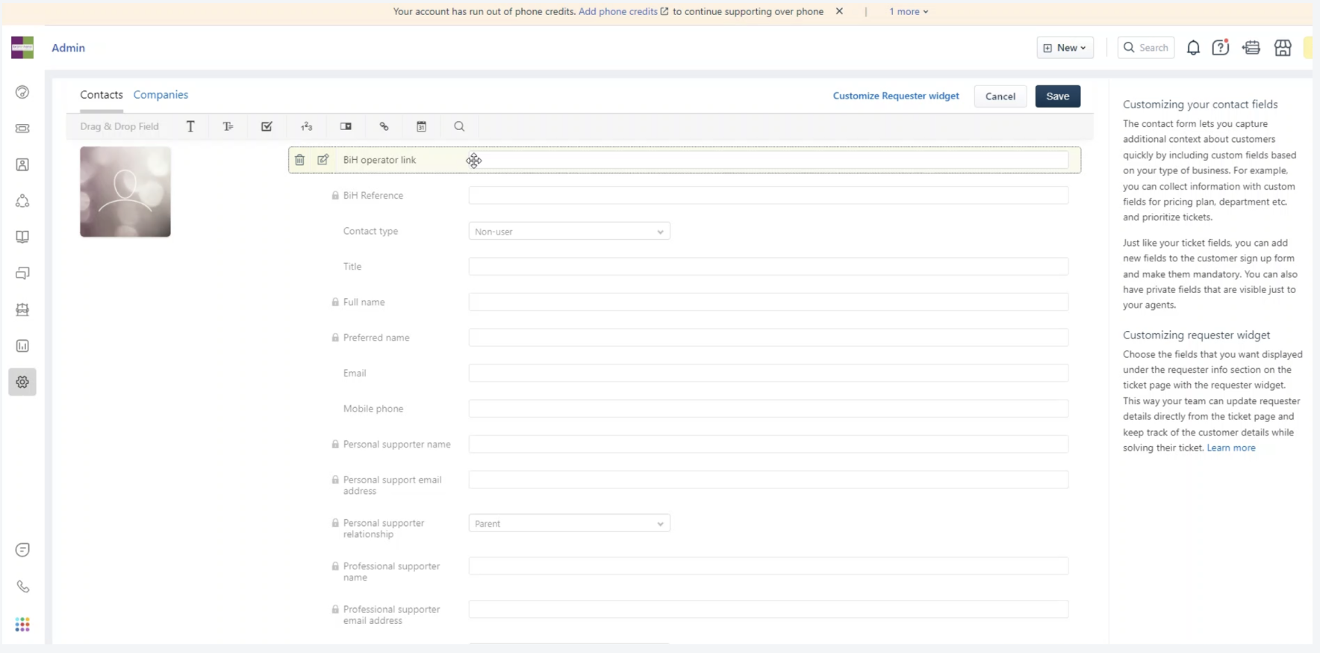This screenshot has width=1320, height=653.
Task: Open the Freshworks app switcher dots
Action: pos(22,624)
